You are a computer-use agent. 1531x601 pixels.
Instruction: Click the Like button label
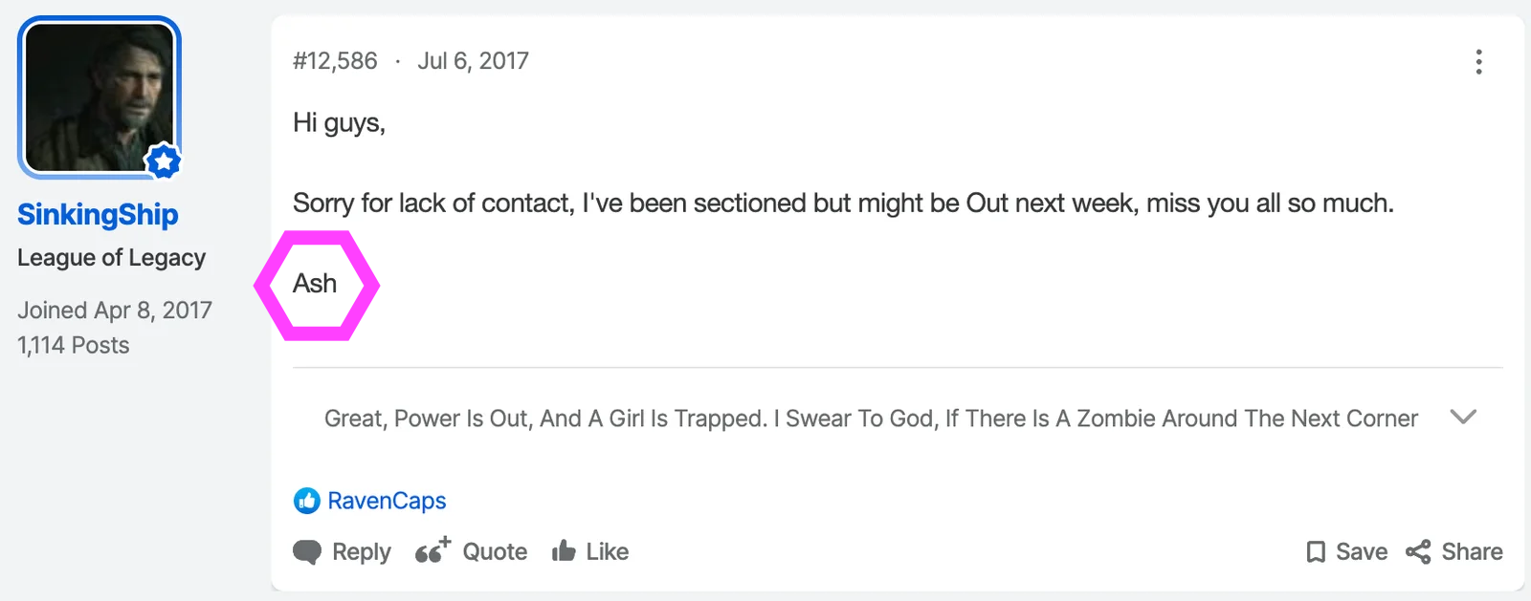point(608,552)
